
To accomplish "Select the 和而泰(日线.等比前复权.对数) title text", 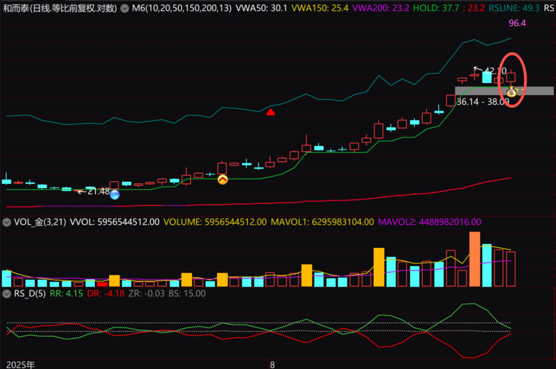I will 60,8.
